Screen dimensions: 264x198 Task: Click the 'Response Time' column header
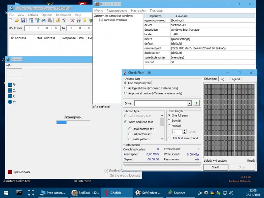coord(73,38)
